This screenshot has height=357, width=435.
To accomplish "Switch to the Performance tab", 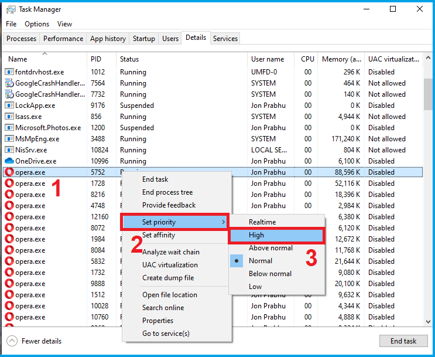I will click(x=63, y=39).
